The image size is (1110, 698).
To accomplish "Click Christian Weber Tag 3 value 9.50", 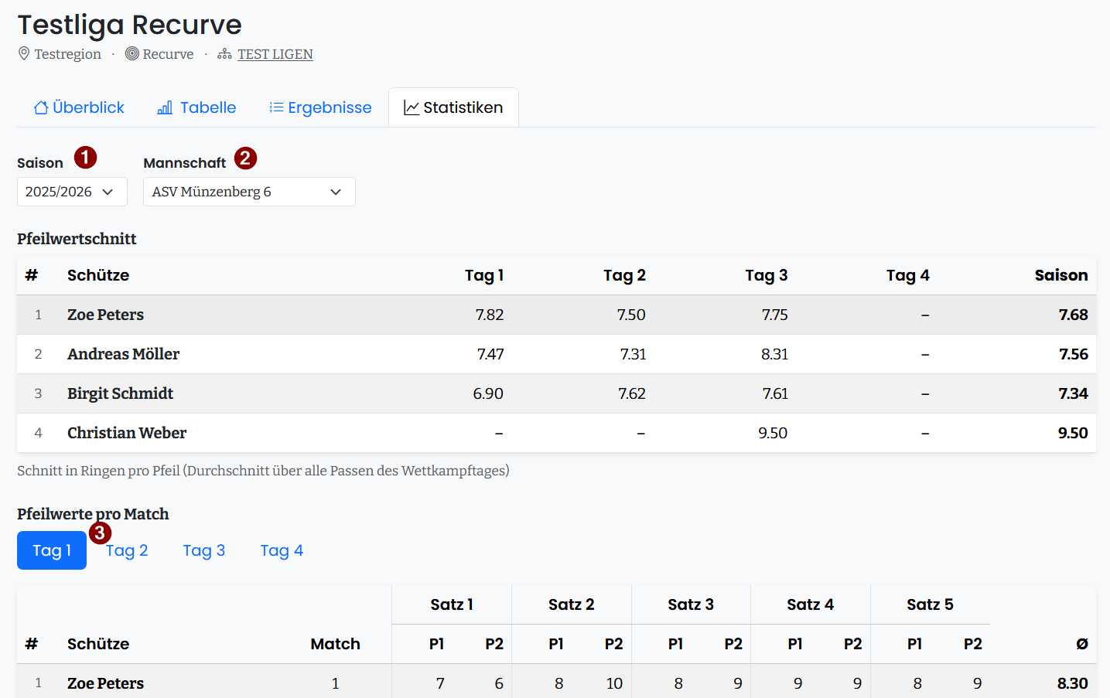I will coord(773,433).
